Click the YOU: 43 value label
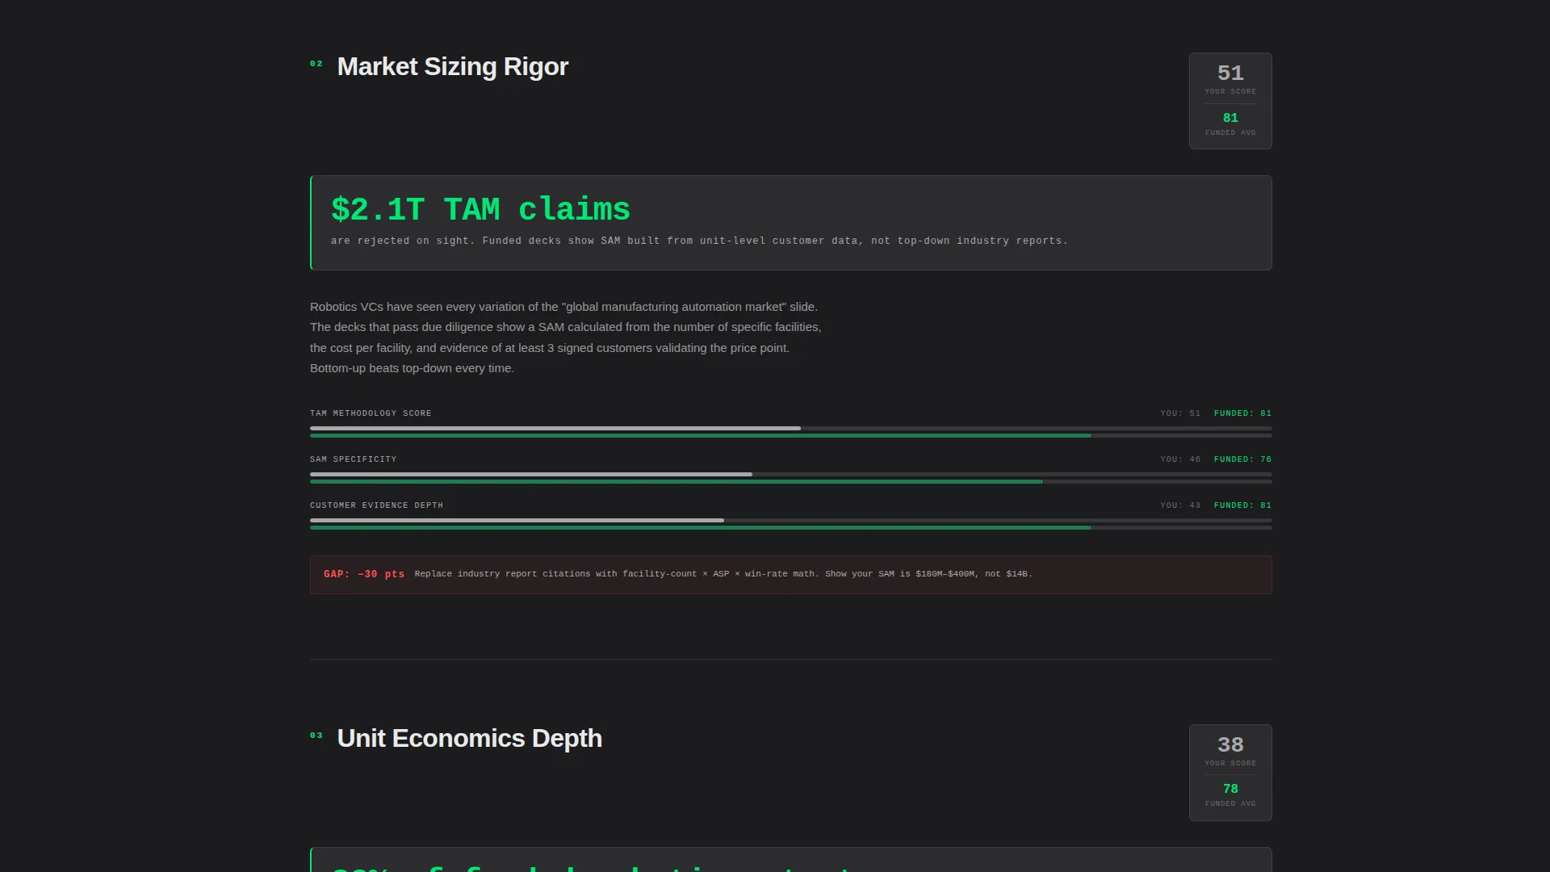 [1180, 505]
